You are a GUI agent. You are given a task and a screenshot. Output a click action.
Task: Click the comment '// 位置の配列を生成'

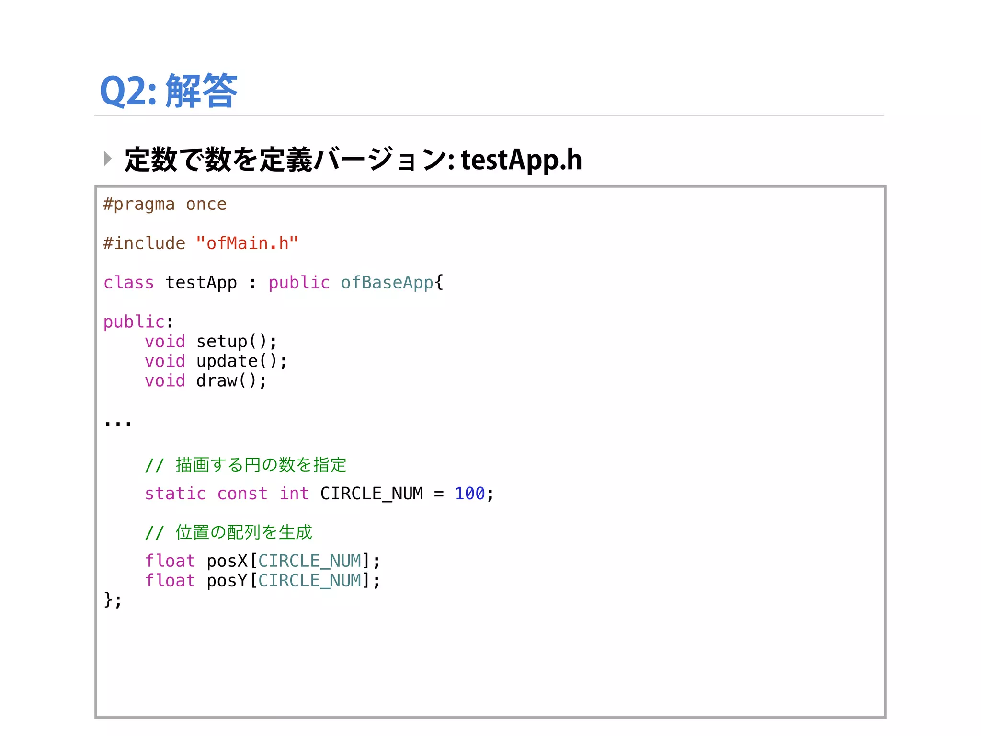(228, 532)
